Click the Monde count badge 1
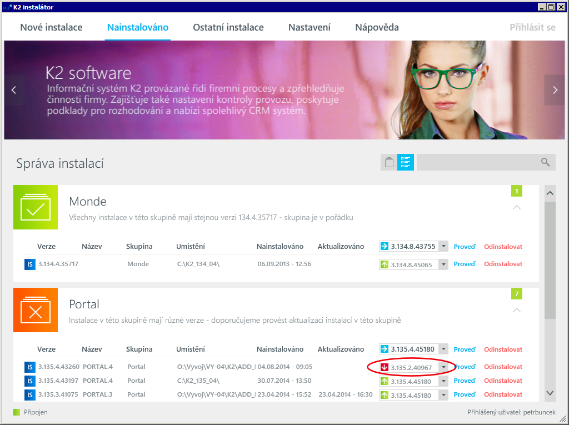This screenshot has height=425, width=569. click(517, 191)
